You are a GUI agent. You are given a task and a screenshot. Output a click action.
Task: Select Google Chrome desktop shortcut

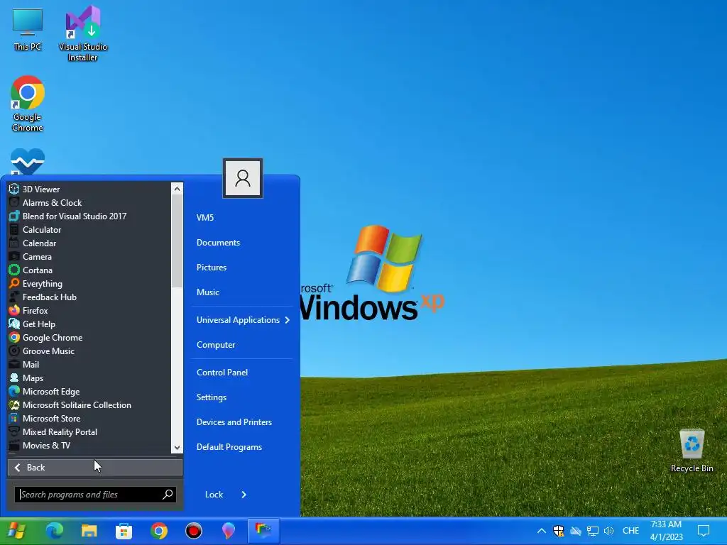28,104
